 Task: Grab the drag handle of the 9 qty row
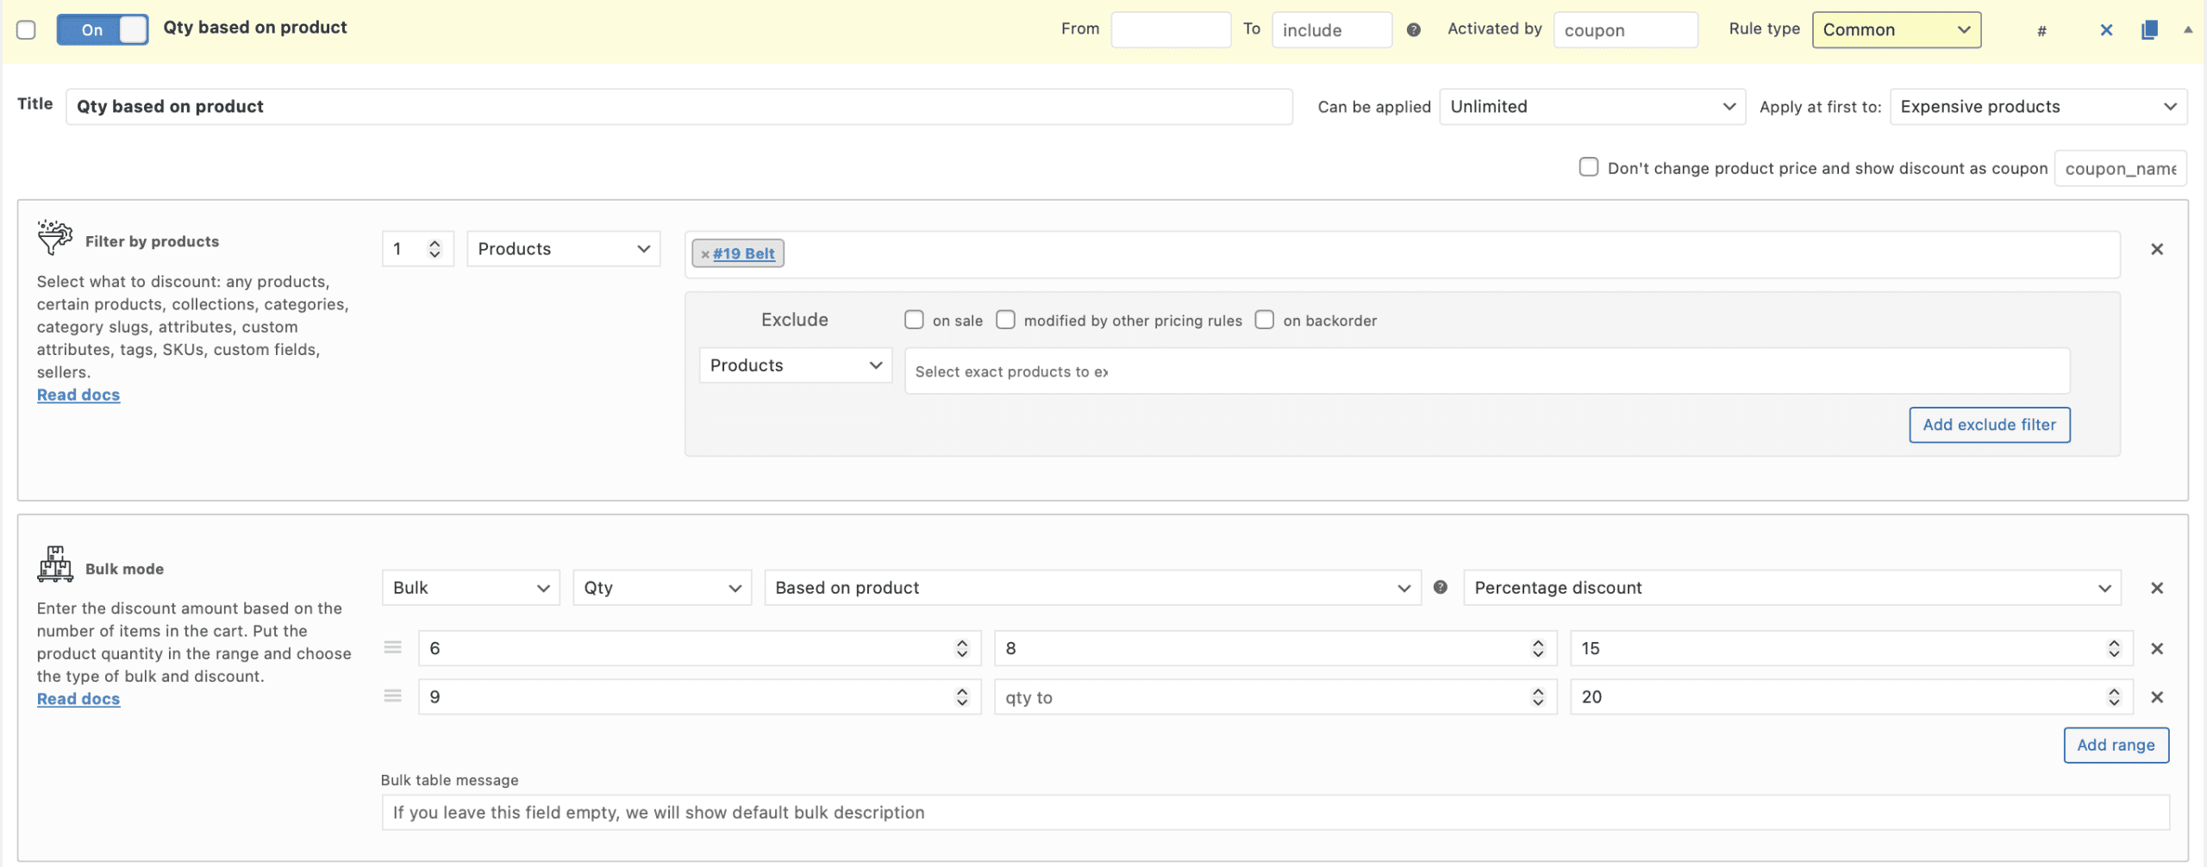click(393, 696)
